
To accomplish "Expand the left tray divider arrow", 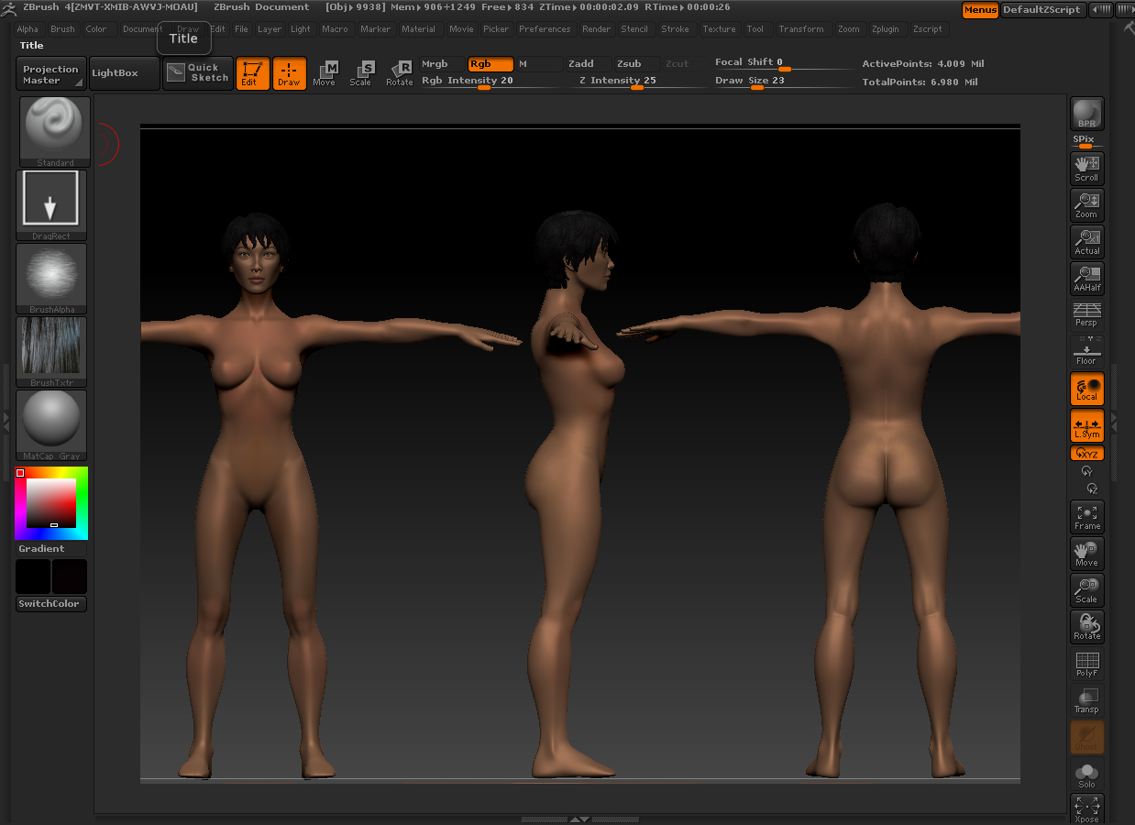I will pos(6,421).
